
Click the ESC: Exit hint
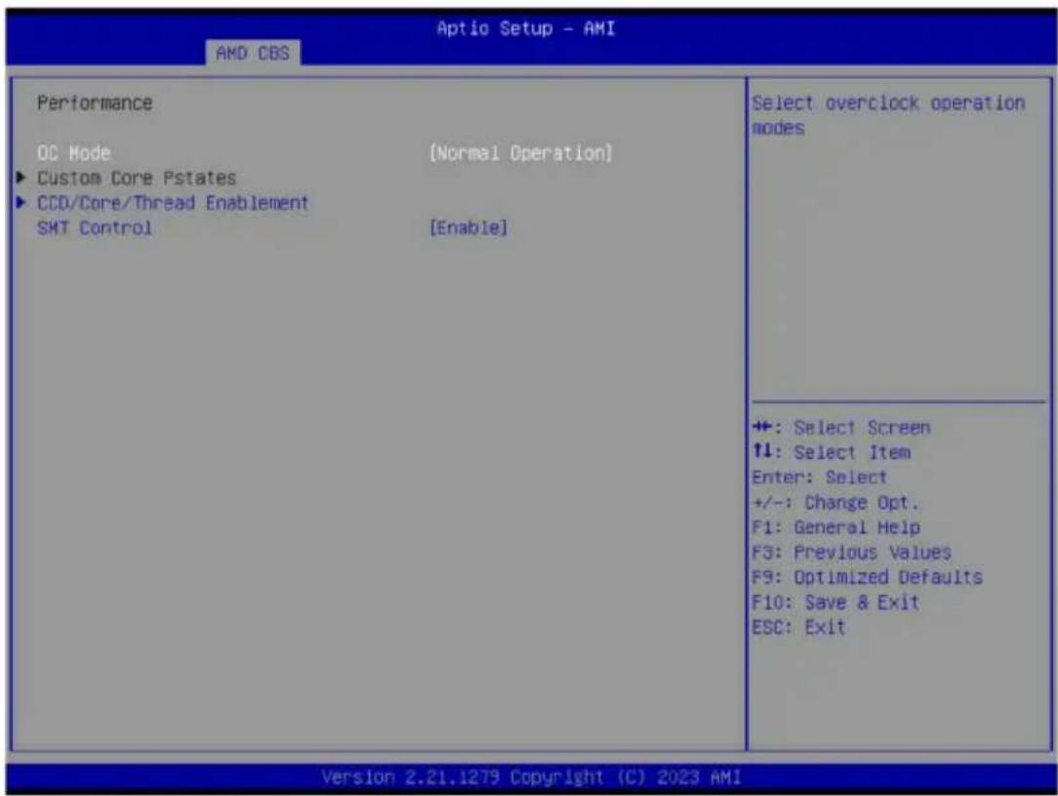(799, 627)
